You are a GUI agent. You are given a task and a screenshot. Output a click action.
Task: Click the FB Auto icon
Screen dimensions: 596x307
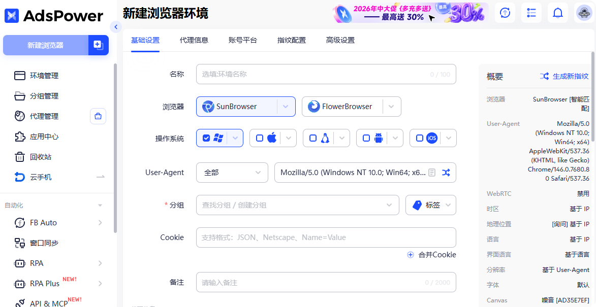click(20, 223)
